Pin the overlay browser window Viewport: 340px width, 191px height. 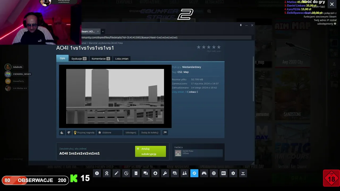[241, 25]
